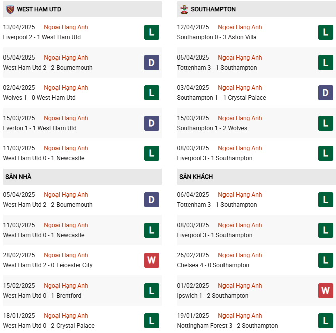
Task: Click the L badge for Wolves vs West Ham
Action: pos(151,93)
